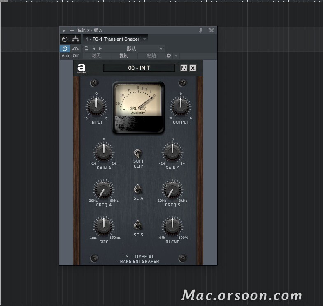The height and width of the screenshot is (306, 323).
Task: Click the 复制 copy button
Action: pyautogui.click(x=124, y=55)
